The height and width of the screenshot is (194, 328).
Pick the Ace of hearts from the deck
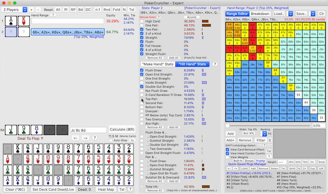point(8,159)
